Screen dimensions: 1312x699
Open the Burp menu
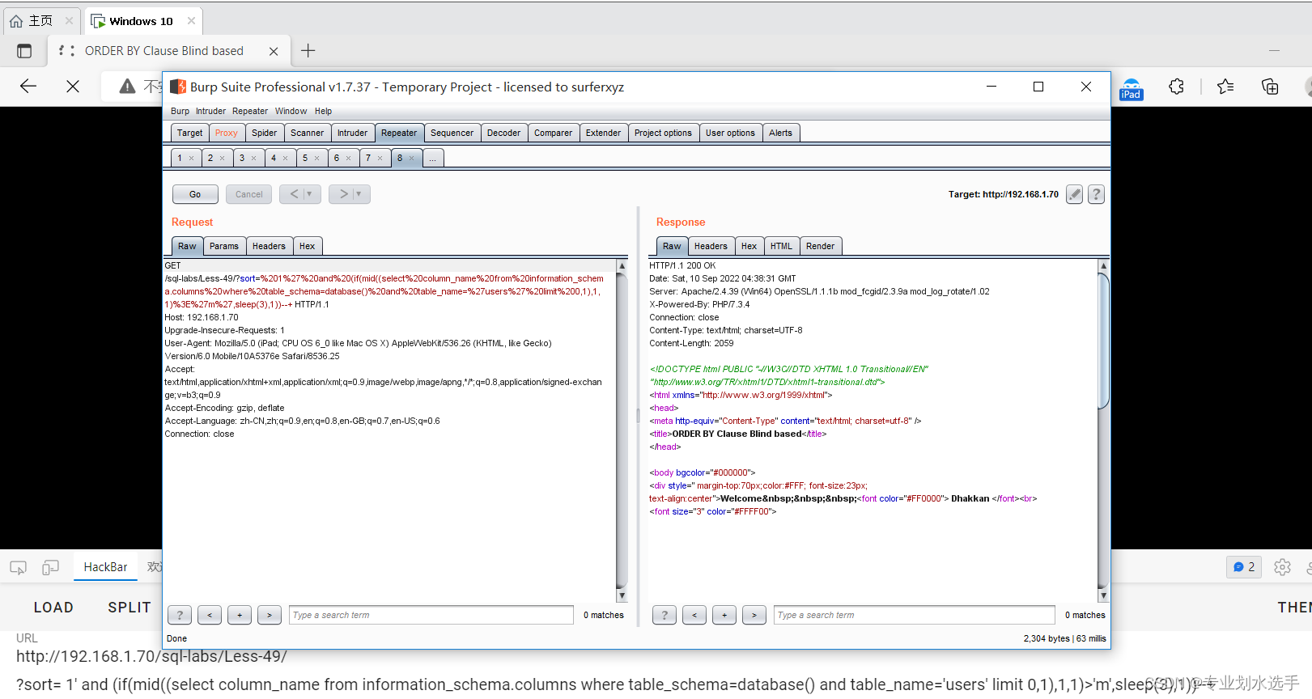[x=180, y=111]
